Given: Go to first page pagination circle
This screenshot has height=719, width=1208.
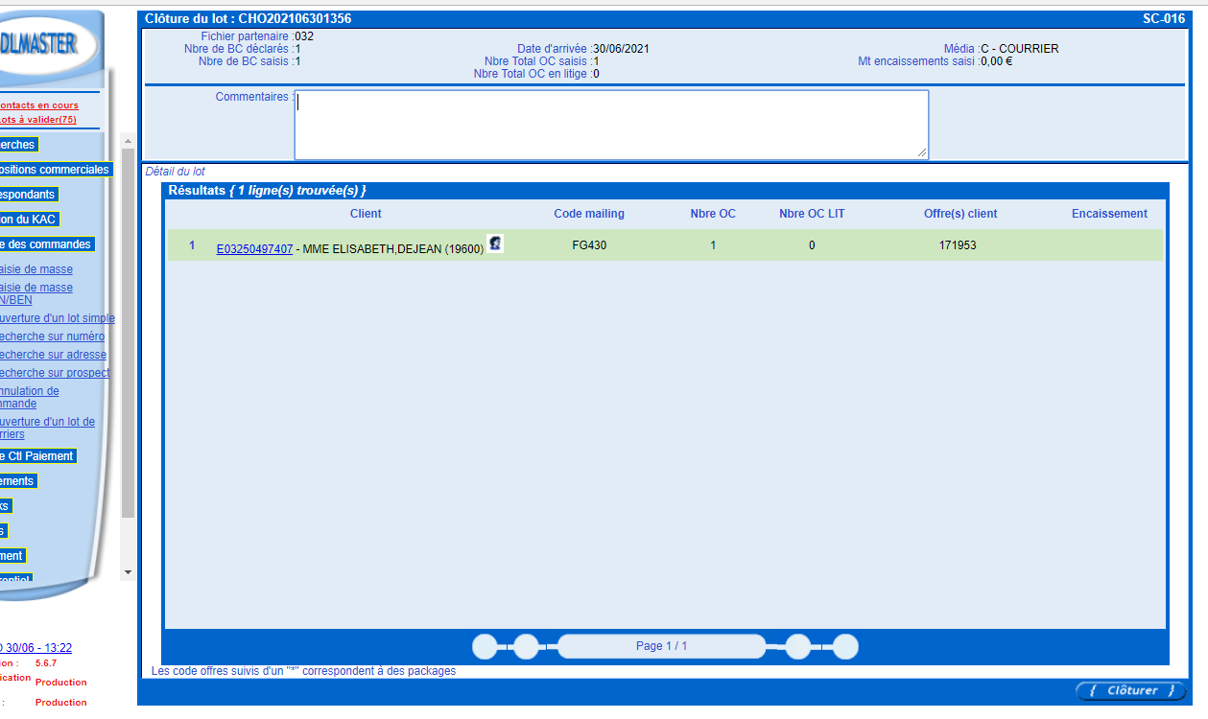Looking at the screenshot, I should pyautogui.click(x=486, y=647).
